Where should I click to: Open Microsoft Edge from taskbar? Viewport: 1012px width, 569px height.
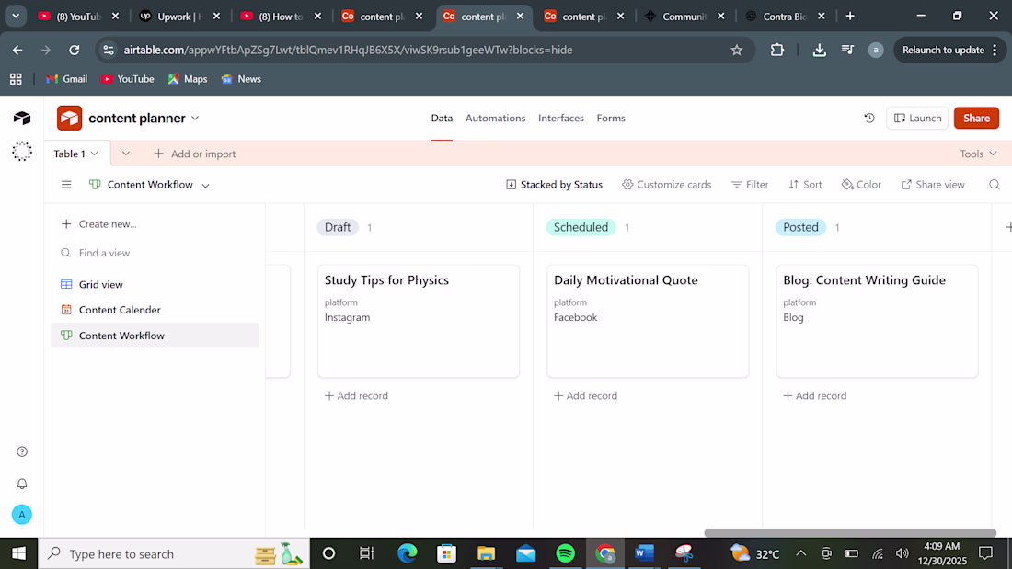click(x=408, y=553)
